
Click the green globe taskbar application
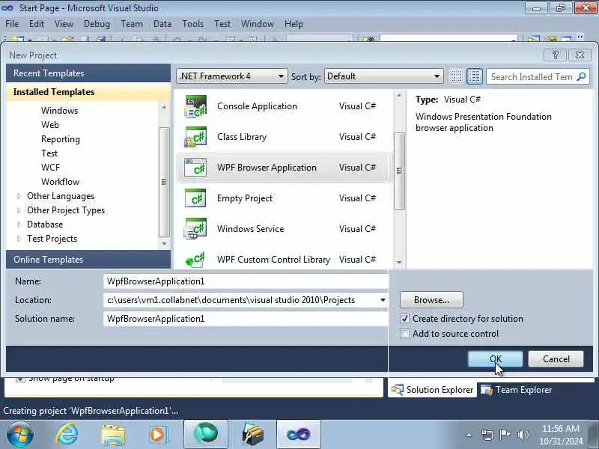[x=206, y=435]
